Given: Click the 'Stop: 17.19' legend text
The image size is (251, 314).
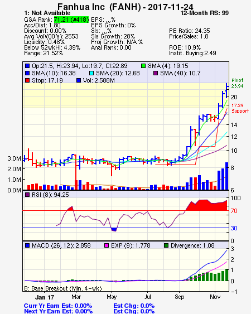Looking at the screenshot, I should pos(47,80).
